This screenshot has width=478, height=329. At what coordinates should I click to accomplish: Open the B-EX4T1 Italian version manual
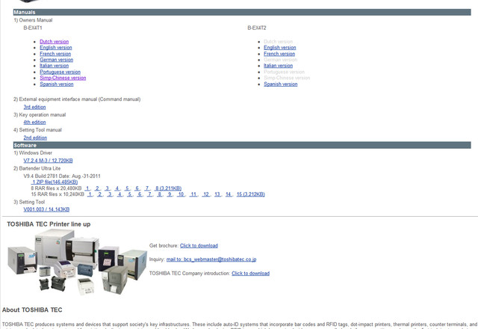click(x=54, y=66)
